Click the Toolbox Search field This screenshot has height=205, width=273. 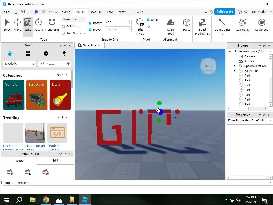coord(53,64)
